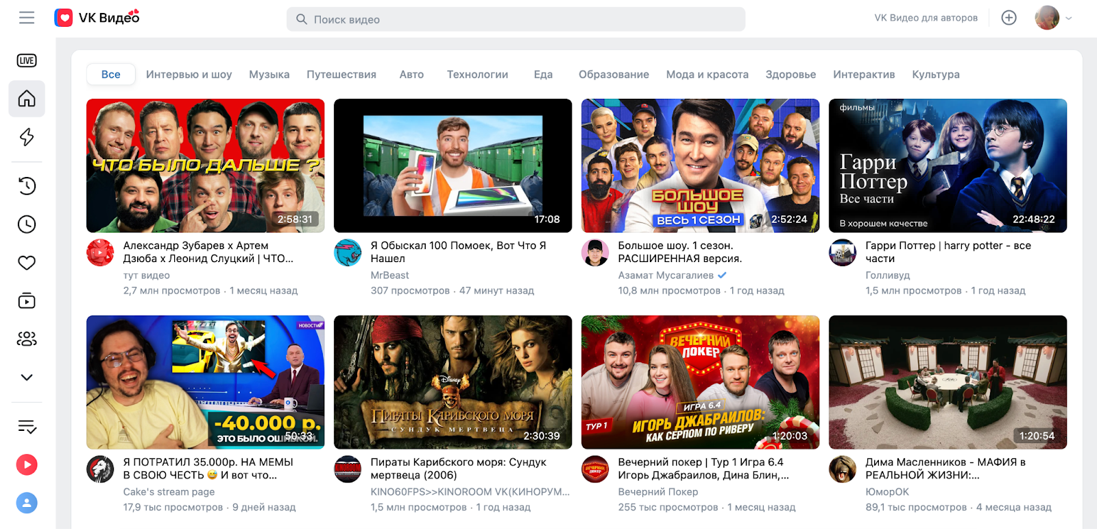Image resolution: width=1097 pixels, height=529 pixels.
Task: Expand the sidebar chevron down
Action: pyautogui.click(x=27, y=377)
